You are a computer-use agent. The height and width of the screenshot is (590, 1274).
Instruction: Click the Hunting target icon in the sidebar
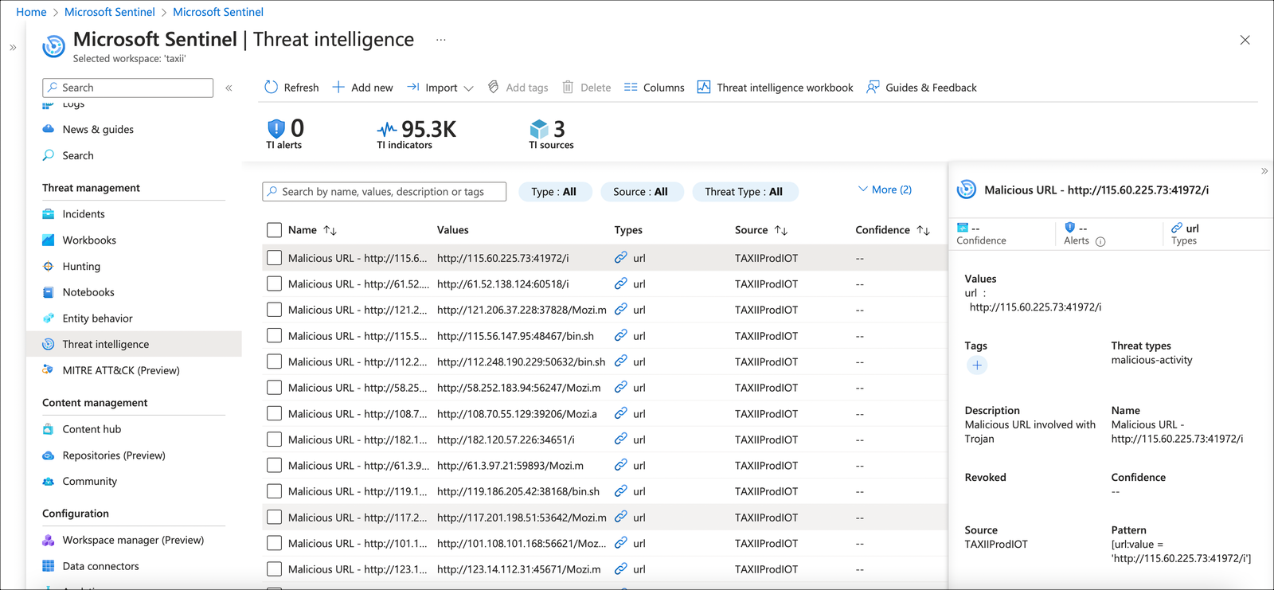(x=49, y=267)
